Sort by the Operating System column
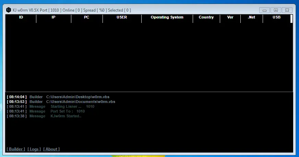This screenshot has height=157, width=299. pos(167,17)
